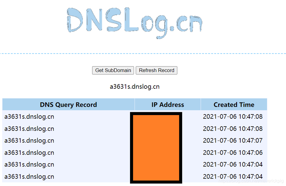The width and height of the screenshot is (286, 186).
Task: Click the Refresh Record button
Action: (157, 70)
